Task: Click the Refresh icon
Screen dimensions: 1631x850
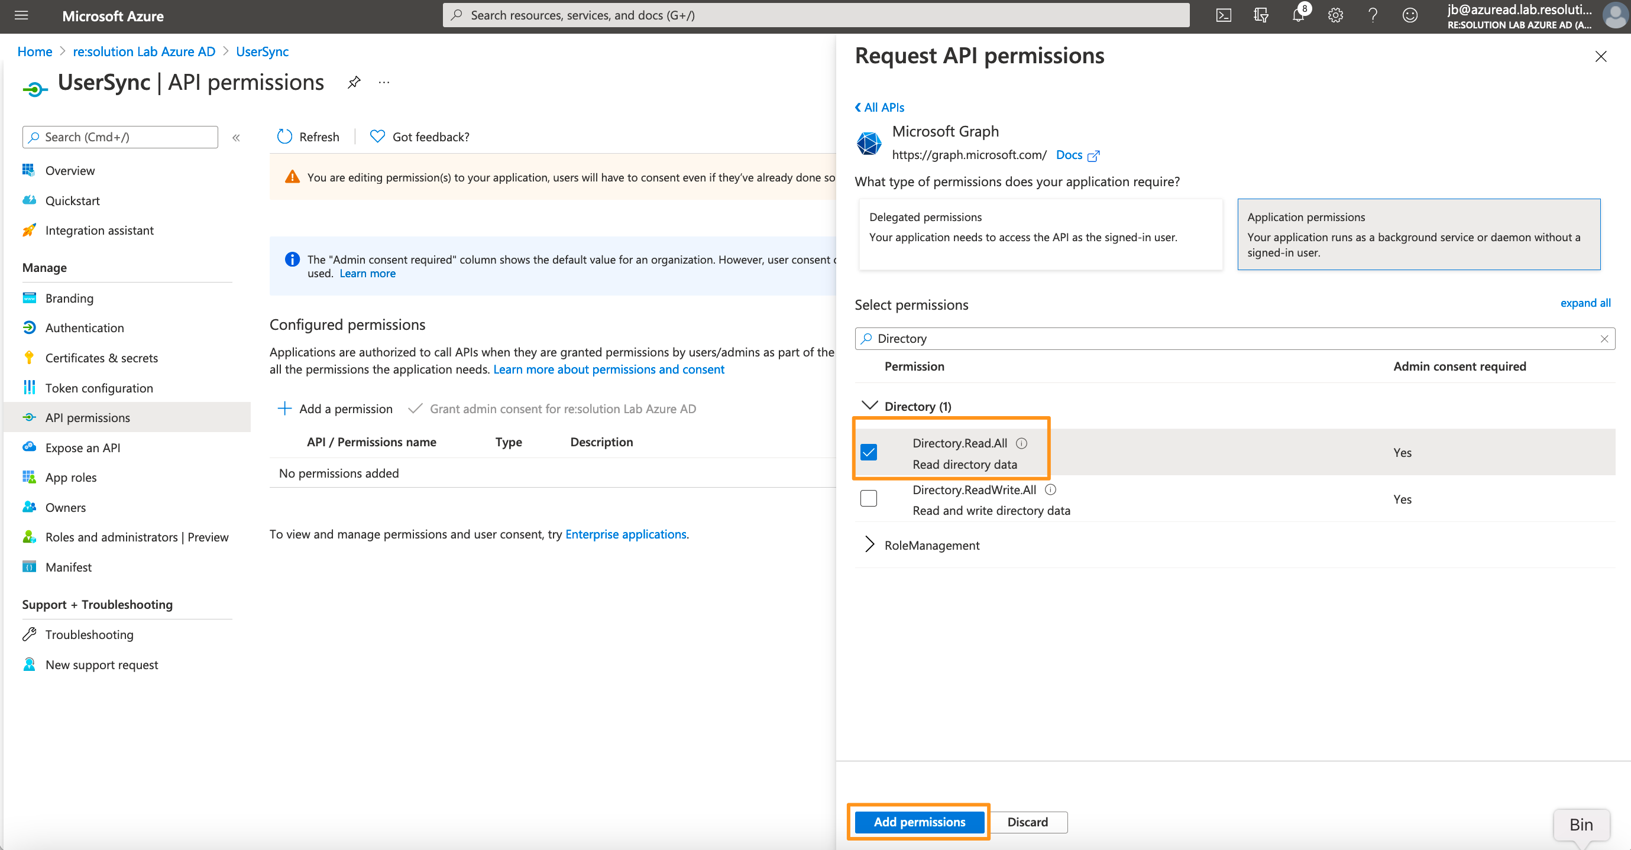Action: coord(285,137)
